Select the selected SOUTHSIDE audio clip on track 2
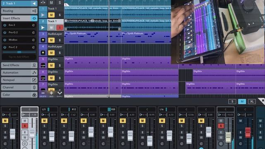This screenshot has height=149, width=265. pyautogui.click(x=92, y=25)
